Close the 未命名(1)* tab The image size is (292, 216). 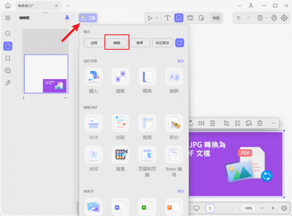[x=56, y=6]
